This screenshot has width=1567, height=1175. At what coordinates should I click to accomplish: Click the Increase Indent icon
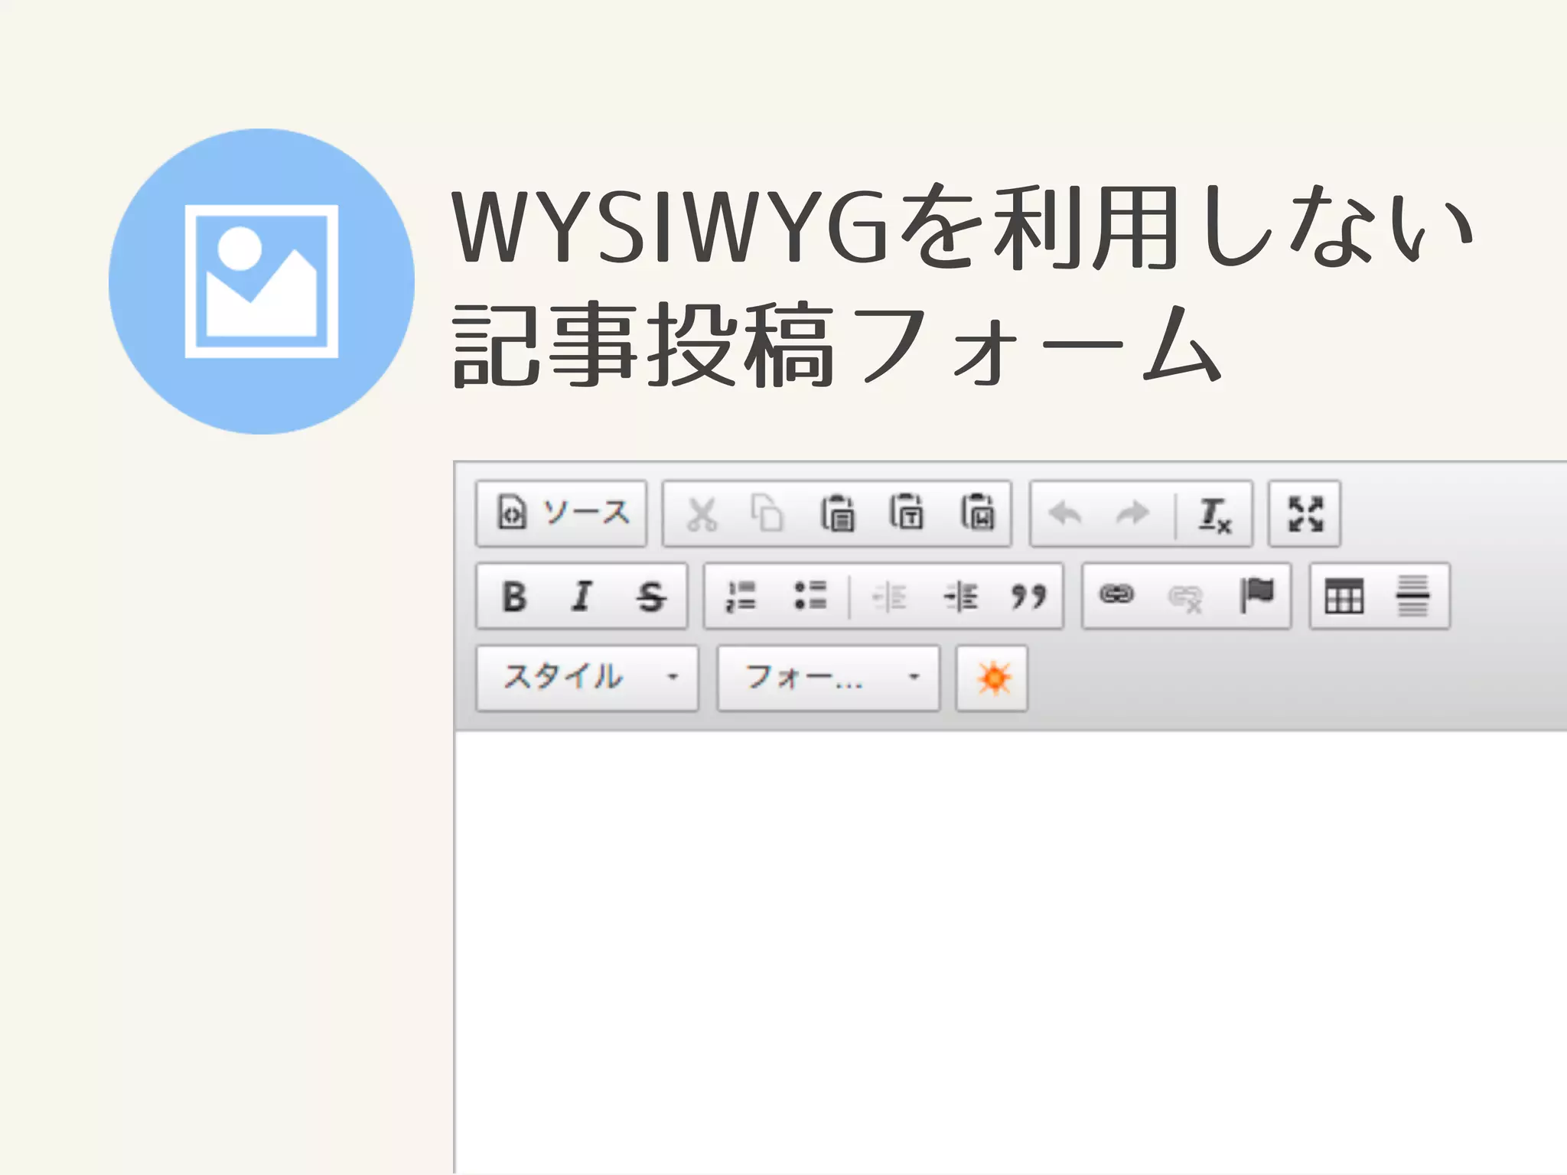click(x=960, y=596)
